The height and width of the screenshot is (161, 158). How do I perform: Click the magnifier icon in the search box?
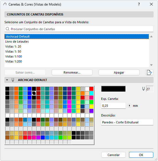pyautogui.click(x=7, y=29)
